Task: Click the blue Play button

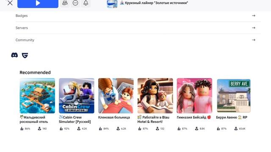Action: [x=38, y=3]
